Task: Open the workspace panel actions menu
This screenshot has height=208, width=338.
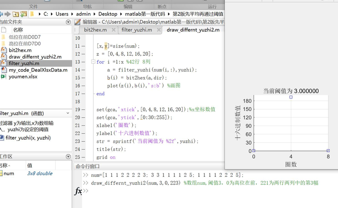Action: coord(68,157)
